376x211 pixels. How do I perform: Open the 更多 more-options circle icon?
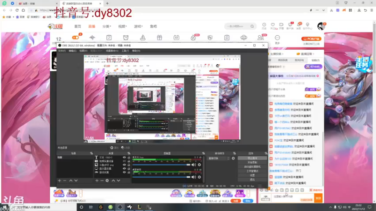coord(277,38)
